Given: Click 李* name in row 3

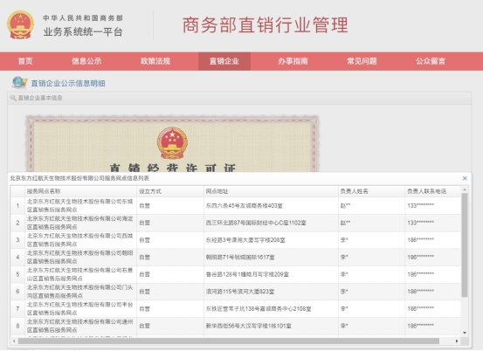Looking at the screenshot, I should pyautogui.click(x=344, y=240).
